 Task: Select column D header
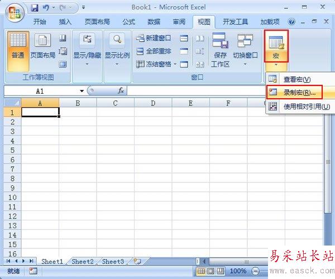pos(153,103)
